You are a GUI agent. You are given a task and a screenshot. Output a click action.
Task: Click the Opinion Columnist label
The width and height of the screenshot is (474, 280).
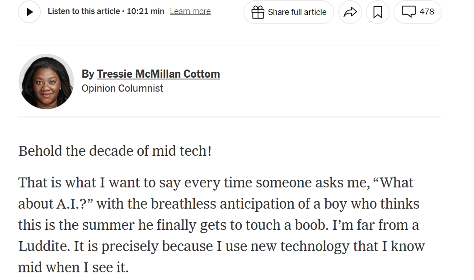[122, 88]
